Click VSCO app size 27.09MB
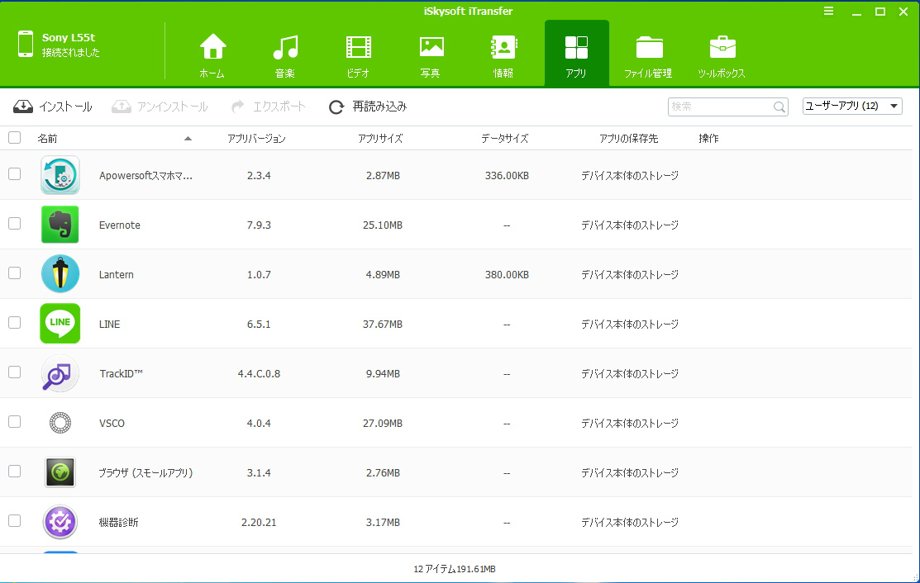The width and height of the screenshot is (920, 583). point(383,423)
